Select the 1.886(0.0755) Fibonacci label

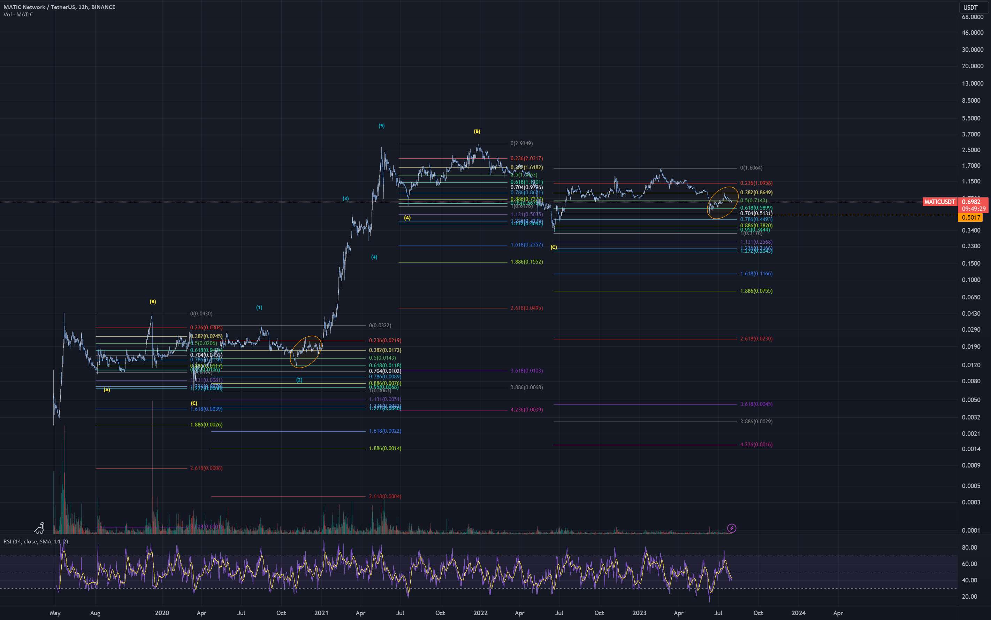756,291
